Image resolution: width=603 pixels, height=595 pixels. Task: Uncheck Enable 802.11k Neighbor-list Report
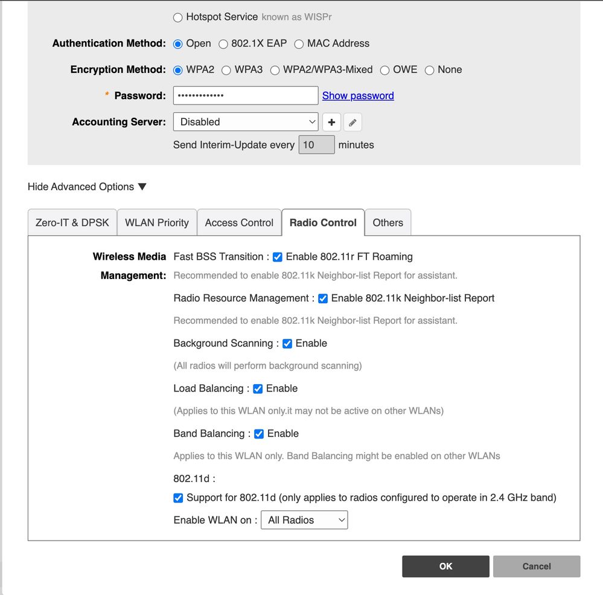[323, 298]
